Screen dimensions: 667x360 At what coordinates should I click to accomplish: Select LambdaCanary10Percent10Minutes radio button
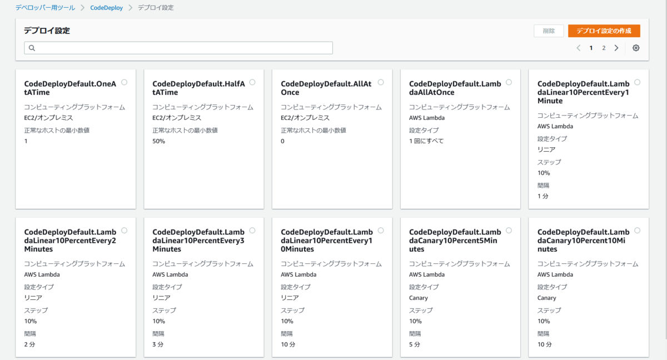click(x=637, y=230)
